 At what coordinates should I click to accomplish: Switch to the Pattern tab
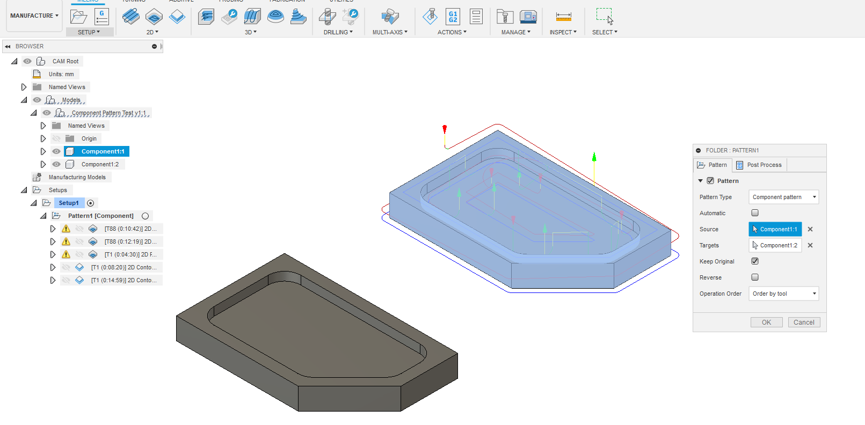coord(712,165)
